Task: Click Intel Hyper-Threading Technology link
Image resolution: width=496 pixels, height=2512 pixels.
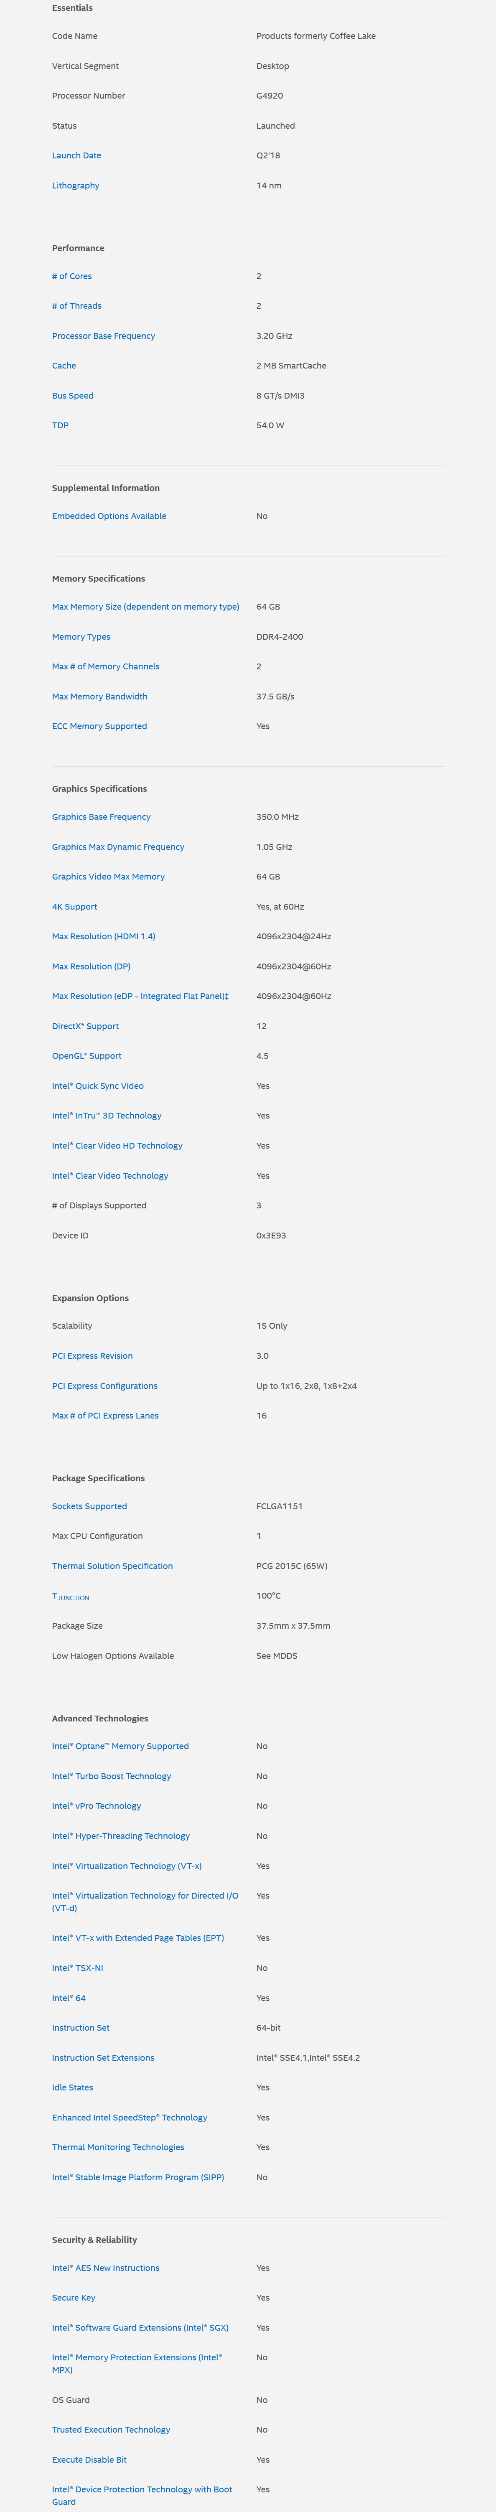Action: pyautogui.click(x=121, y=1836)
